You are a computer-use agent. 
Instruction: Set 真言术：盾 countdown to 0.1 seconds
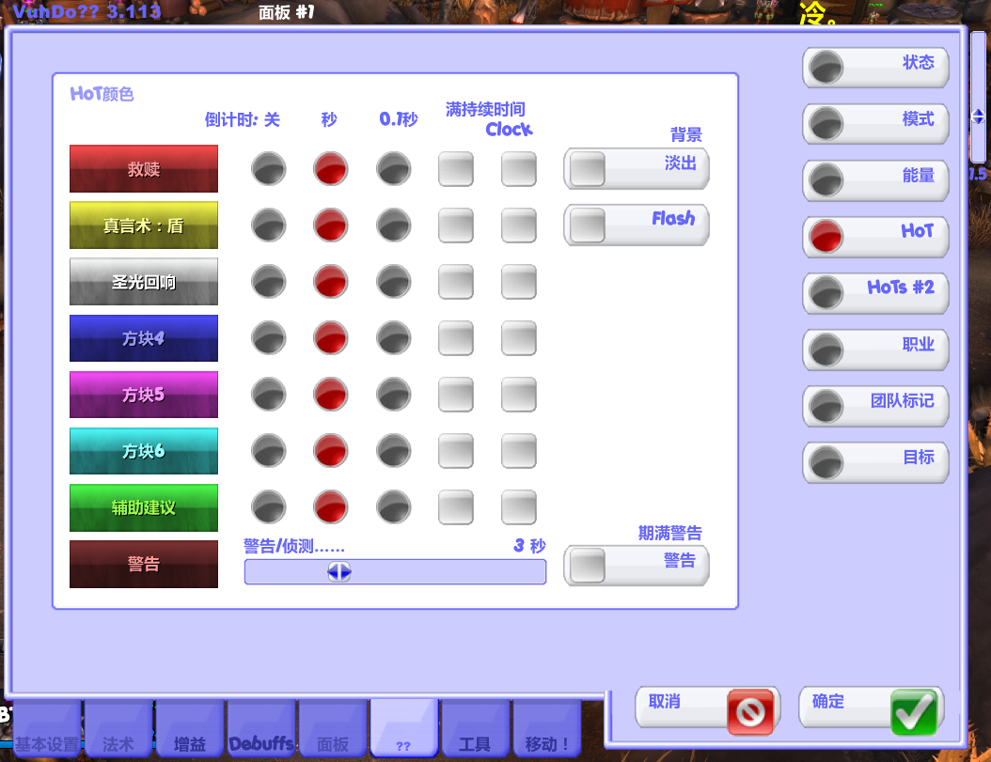[393, 225]
